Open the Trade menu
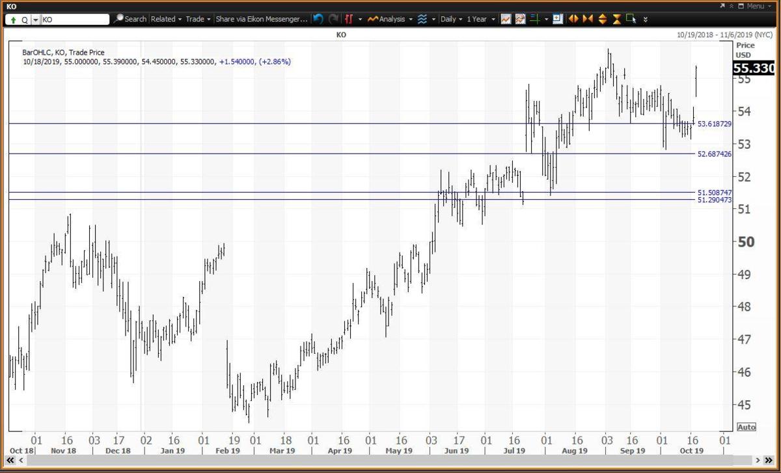Image resolution: width=781 pixels, height=473 pixels. pos(198,19)
